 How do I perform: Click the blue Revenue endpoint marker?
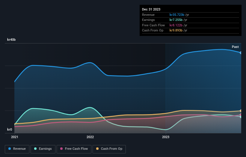pyautogui.click(x=241, y=53)
